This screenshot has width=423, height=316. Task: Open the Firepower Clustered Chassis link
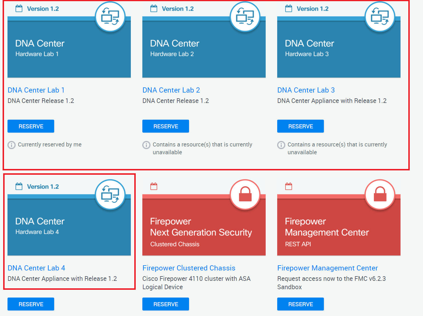pyautogui.click(x=189, y=268)
